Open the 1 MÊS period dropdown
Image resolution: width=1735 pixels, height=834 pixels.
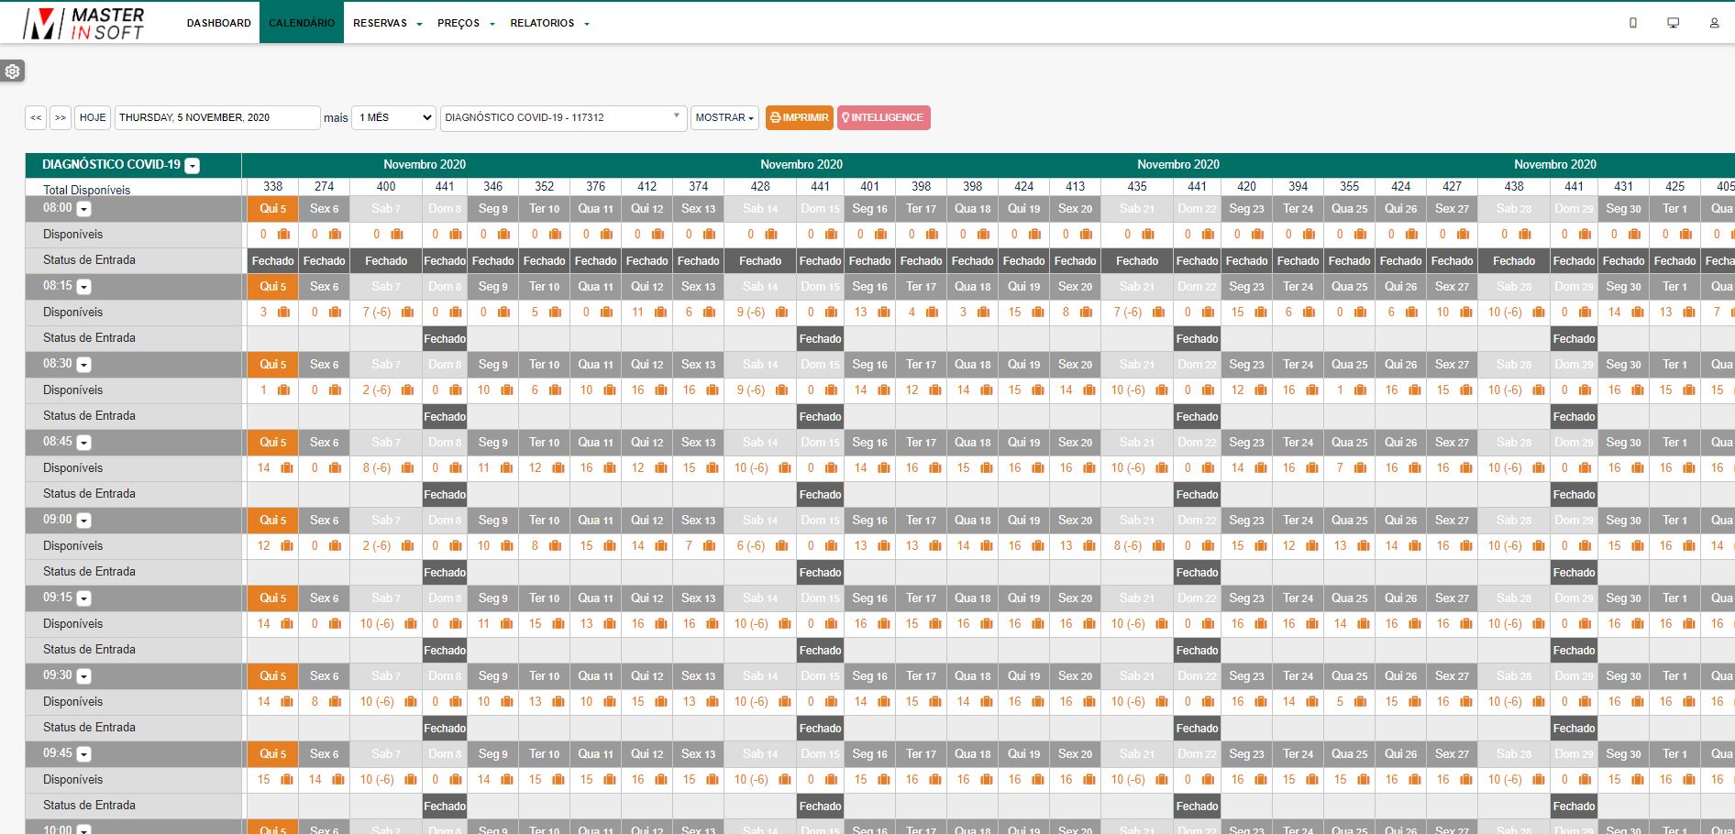click(x=393, y=117)
